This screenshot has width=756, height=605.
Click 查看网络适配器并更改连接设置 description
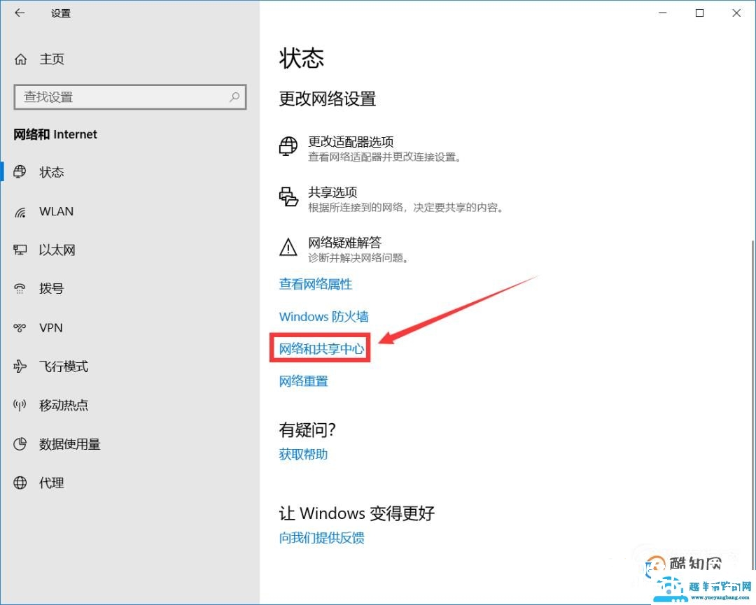[x=384, y=157]
